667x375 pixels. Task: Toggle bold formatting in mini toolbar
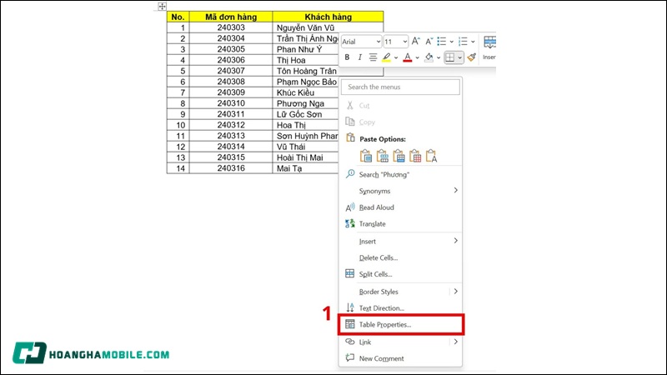click(x=347, y=57)
